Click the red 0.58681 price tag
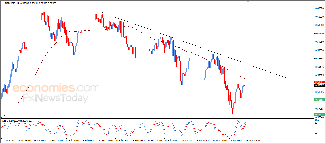326x144 pixels. pyautogui.click(x=319, y=82)
